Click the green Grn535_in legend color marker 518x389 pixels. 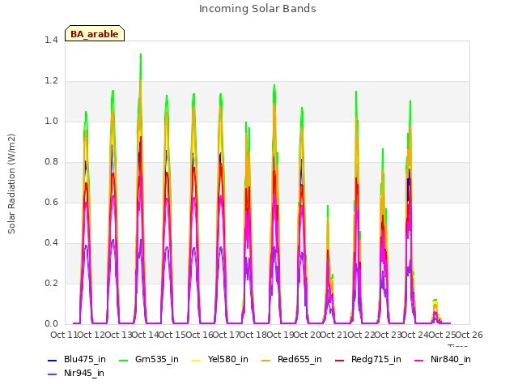(123, 360)
